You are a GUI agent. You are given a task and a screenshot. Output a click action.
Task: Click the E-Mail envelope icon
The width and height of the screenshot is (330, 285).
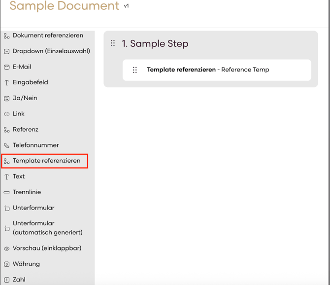tap(6, 67)
